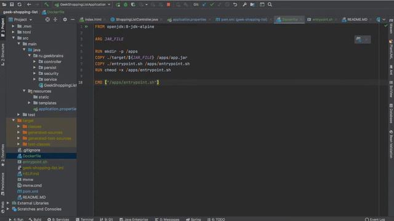Click the Synchronize refresh icon
Screen dimensions: 394x221
pos(19,4)
